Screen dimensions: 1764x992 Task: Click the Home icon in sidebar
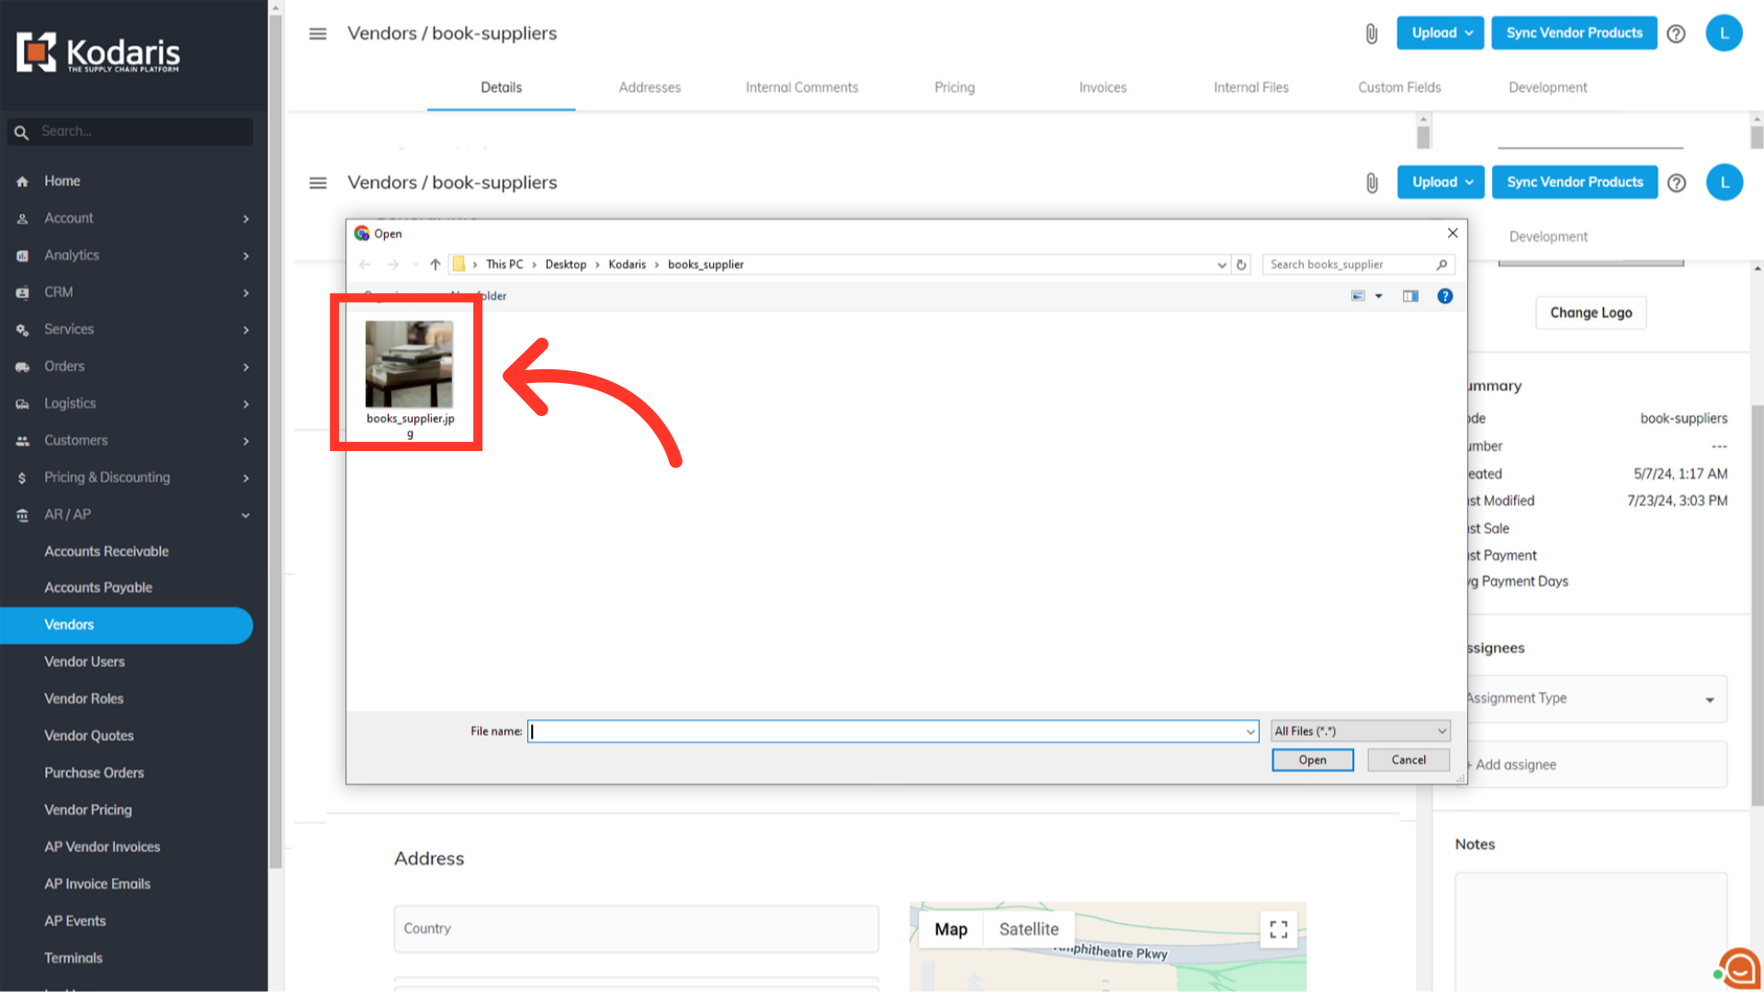coord(22,182)
